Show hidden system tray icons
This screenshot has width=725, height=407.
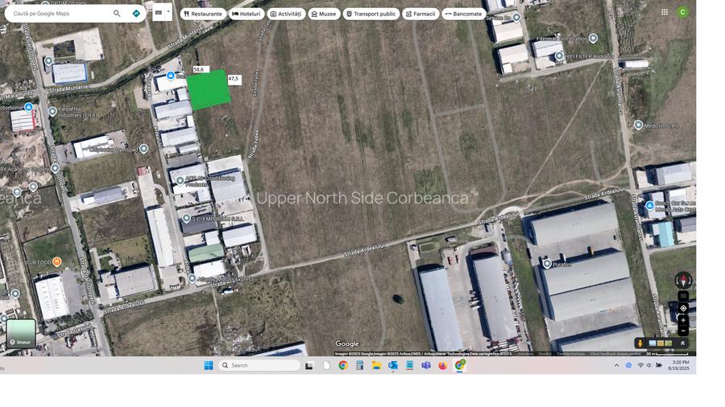[617, 365]
